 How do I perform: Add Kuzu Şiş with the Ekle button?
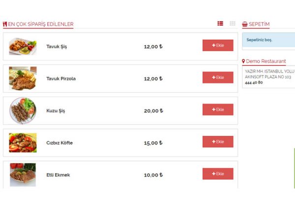pos(218,109)
